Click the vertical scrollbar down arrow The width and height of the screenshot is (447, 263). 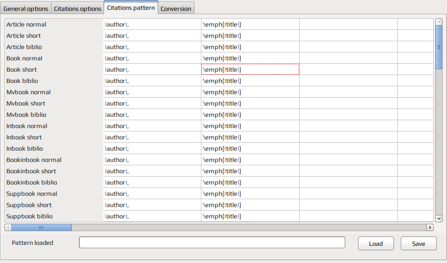439,219
